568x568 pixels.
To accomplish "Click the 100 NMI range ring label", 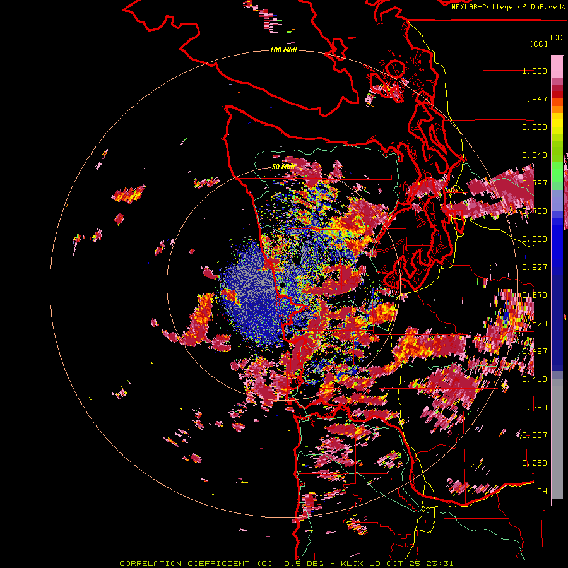I will pyautogui.click(x=283, y=50).
